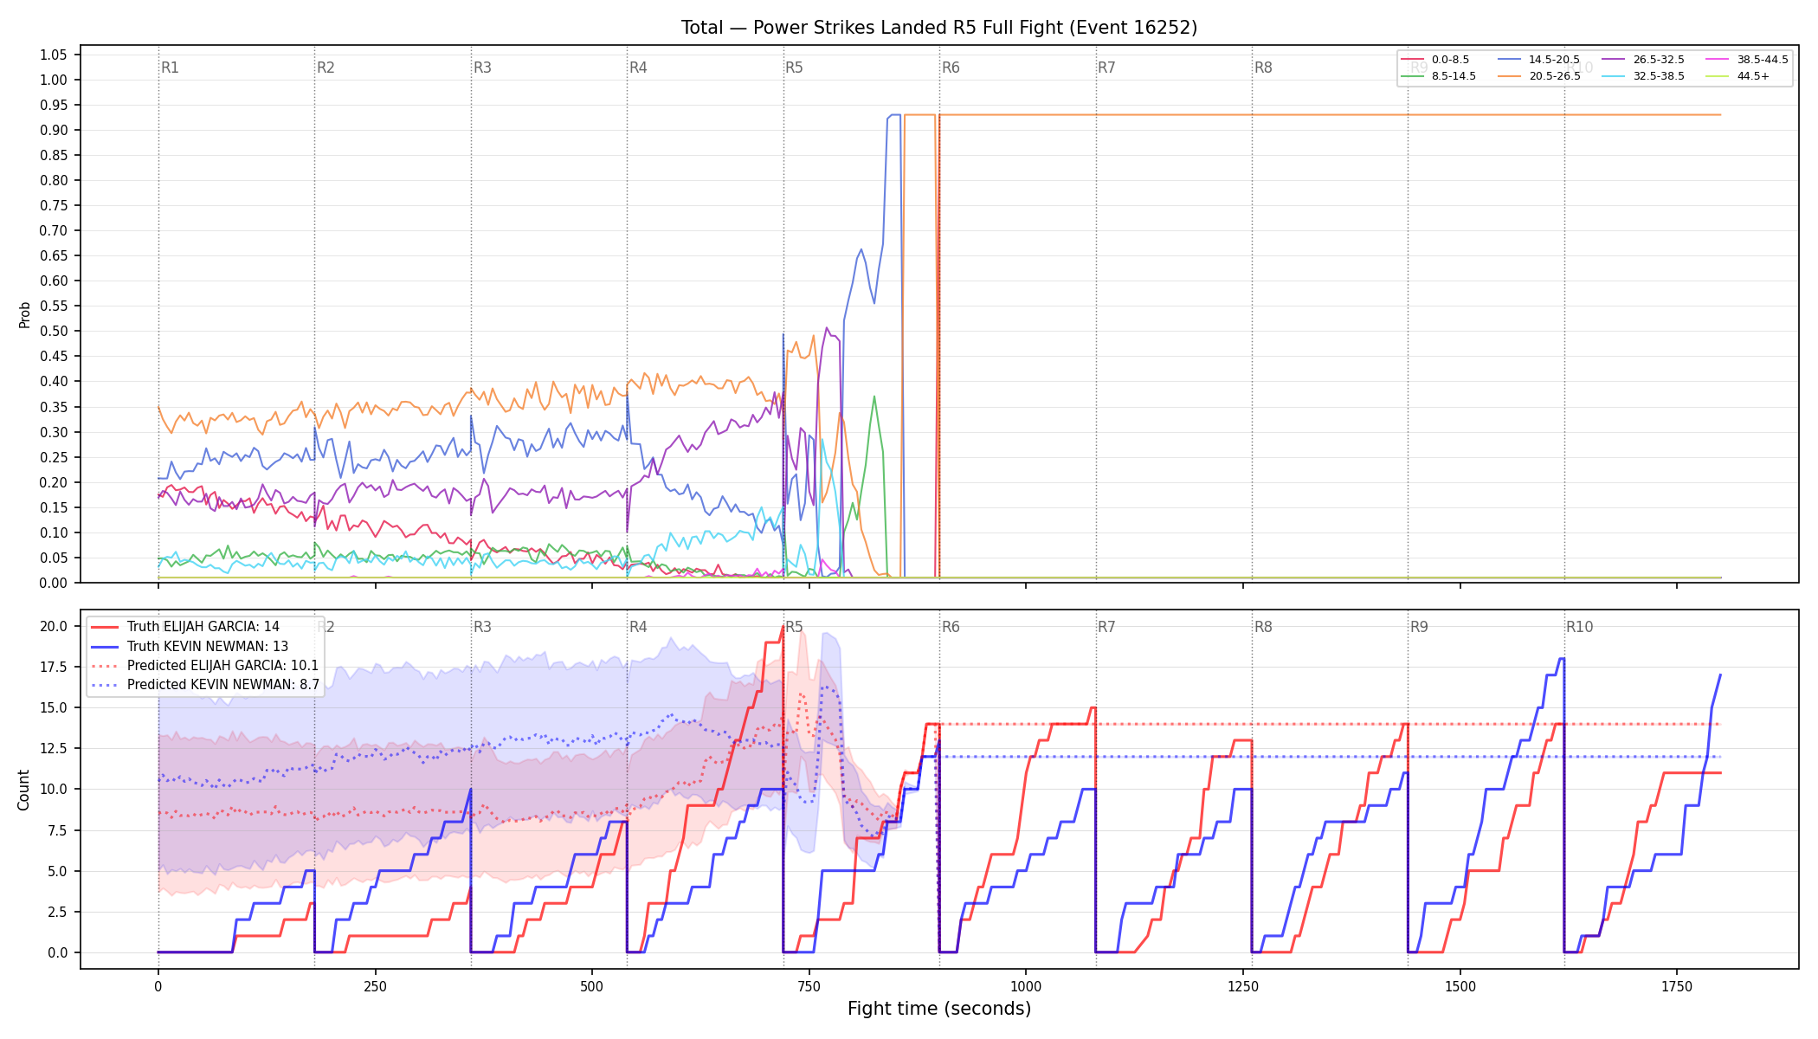Click the Count y-axis label
Viewport: 1818px width, 1039px height.
pyautogui.click(x=23, y=790)
